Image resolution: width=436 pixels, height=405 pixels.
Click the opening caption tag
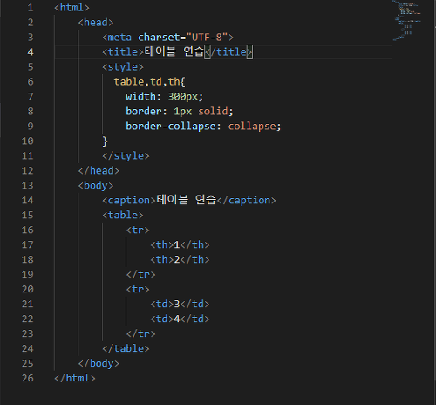click(x=129, y=201)
